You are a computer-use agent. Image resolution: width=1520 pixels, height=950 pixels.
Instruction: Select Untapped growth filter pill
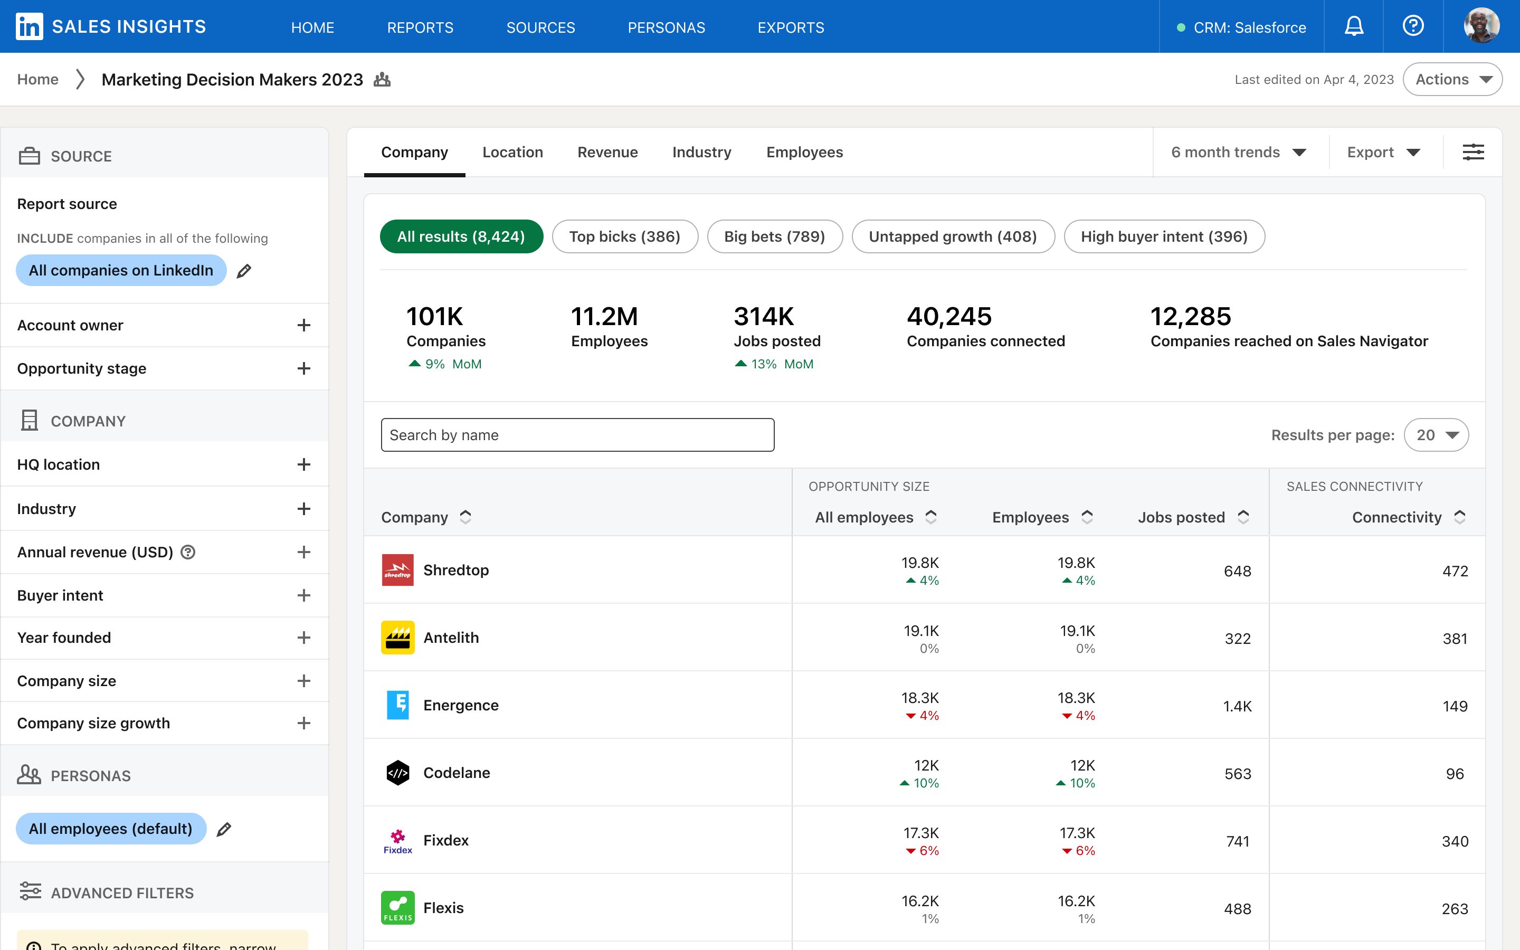pyautogui.click(x=953, y=236)
